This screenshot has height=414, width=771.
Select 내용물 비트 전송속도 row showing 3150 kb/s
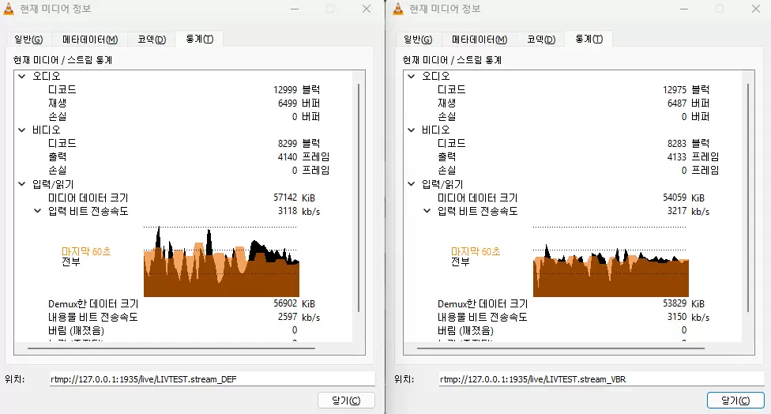(574, 317)
